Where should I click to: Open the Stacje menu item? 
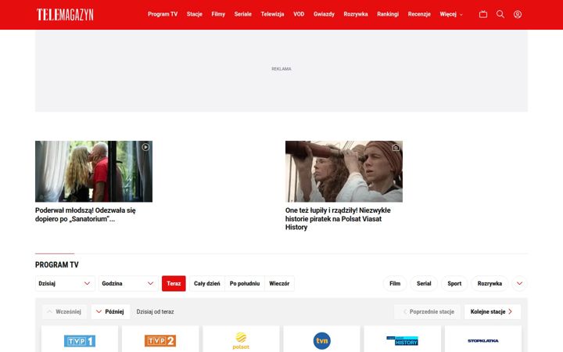(194, 14)
